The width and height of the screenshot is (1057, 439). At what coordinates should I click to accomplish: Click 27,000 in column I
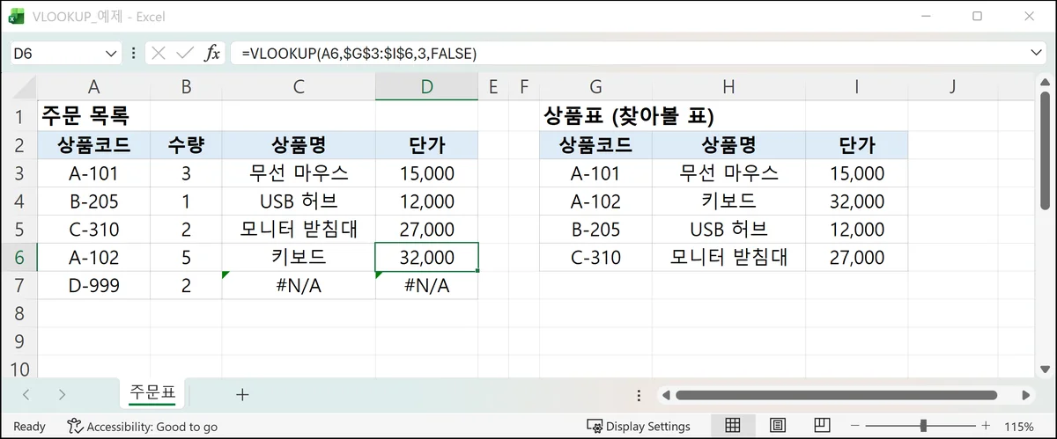[857, 258]
